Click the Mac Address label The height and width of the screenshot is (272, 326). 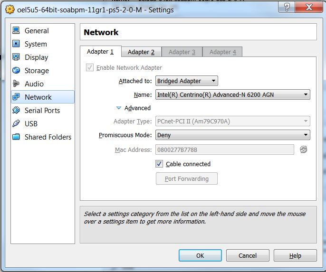point(133,150)
